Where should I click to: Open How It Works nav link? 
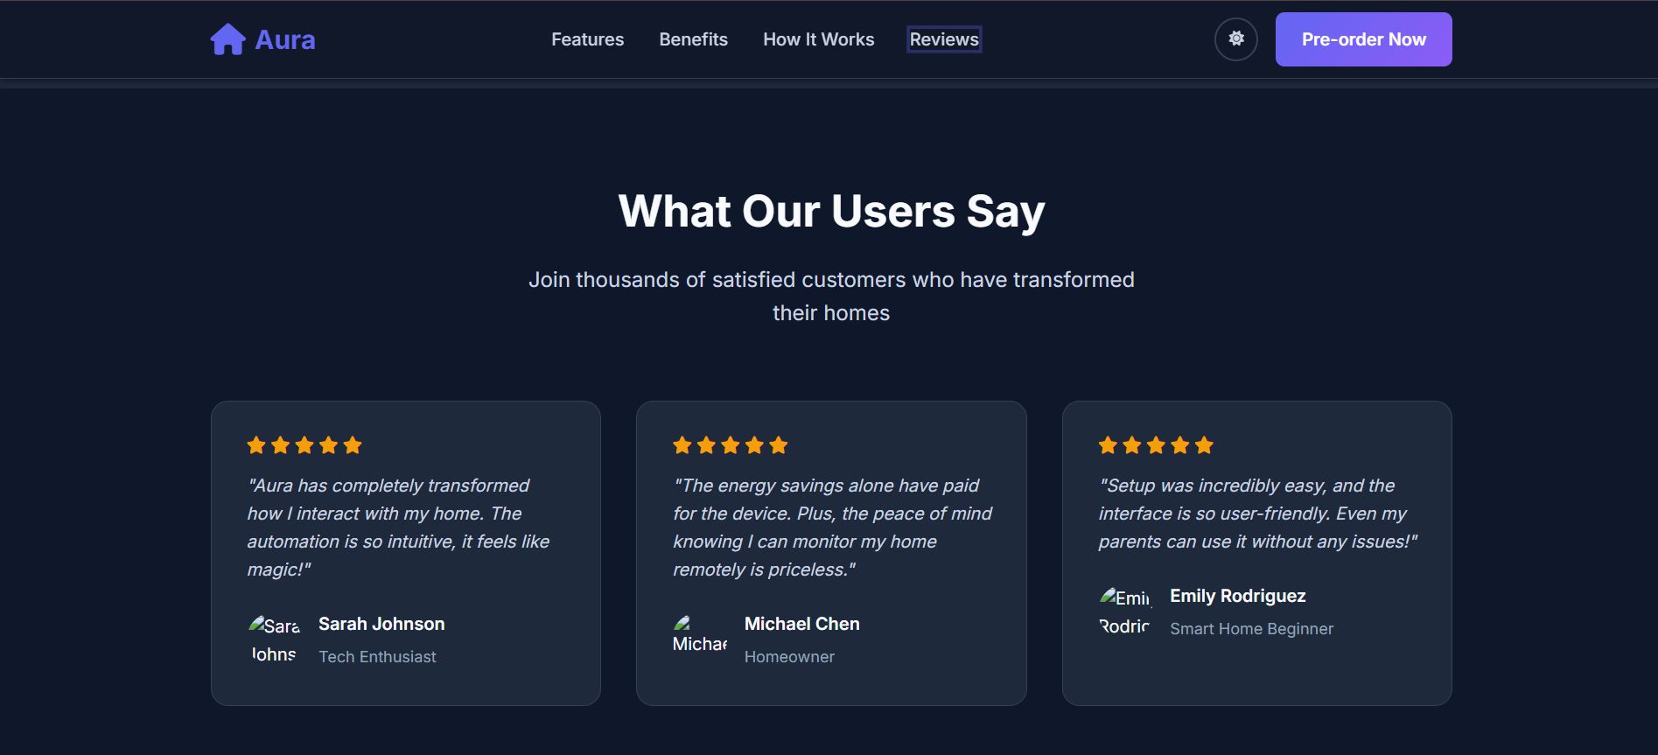818,39
